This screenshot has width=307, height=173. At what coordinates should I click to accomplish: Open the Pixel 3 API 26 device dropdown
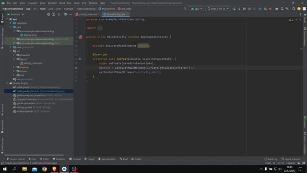pyautogui.click(x=218, y=9)
